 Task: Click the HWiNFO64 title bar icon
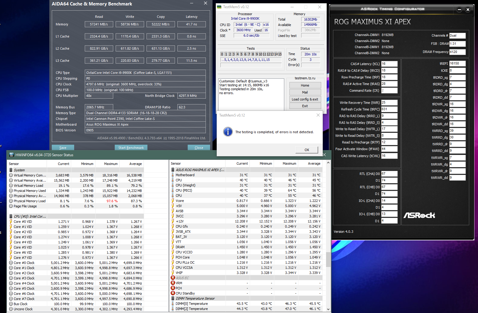(x=12, y=155)
